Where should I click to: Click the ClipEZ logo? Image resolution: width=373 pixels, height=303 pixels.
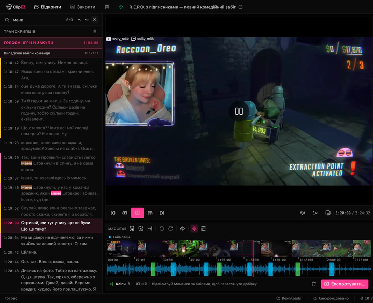[x=16, y=7]
